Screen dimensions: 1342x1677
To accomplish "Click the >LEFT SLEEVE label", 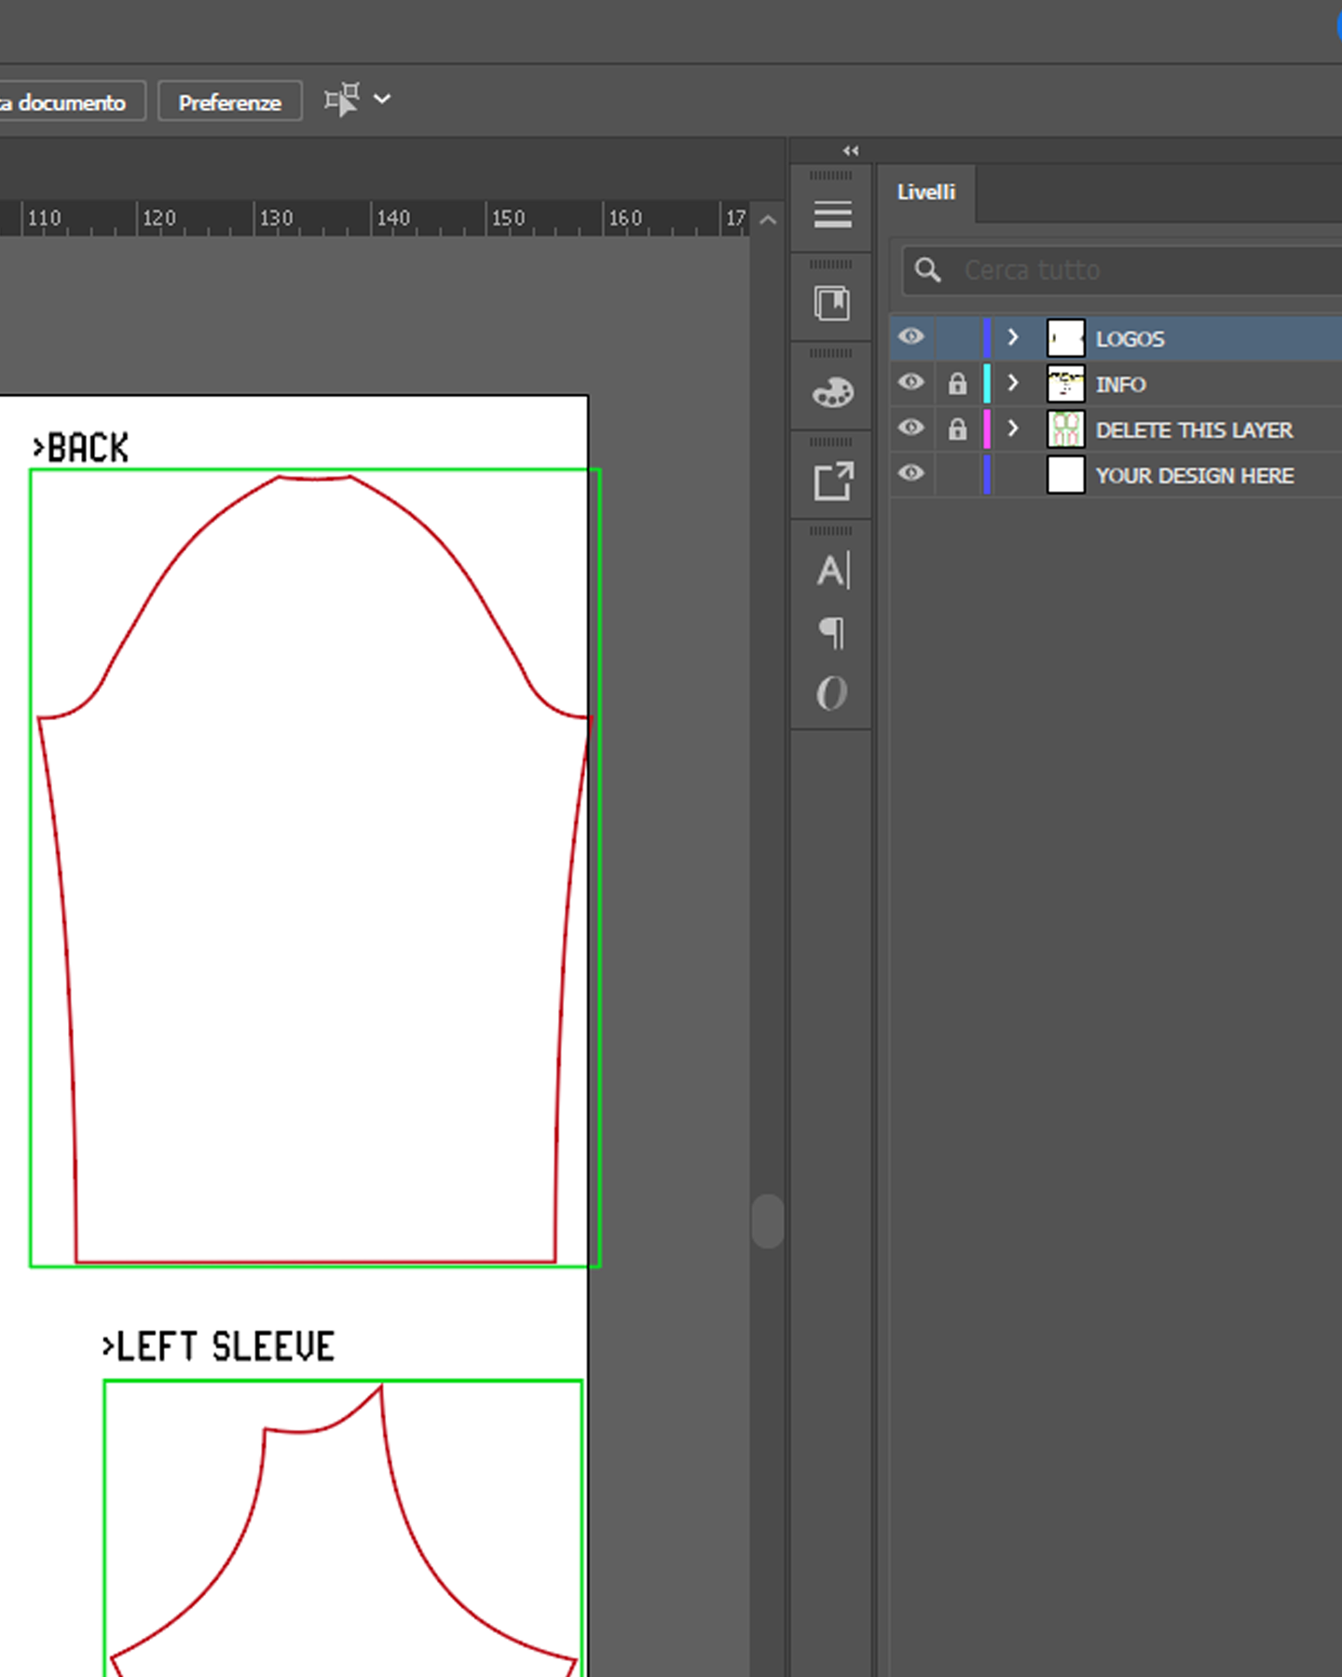I will pyautogui.click(x=218, y=1347).
